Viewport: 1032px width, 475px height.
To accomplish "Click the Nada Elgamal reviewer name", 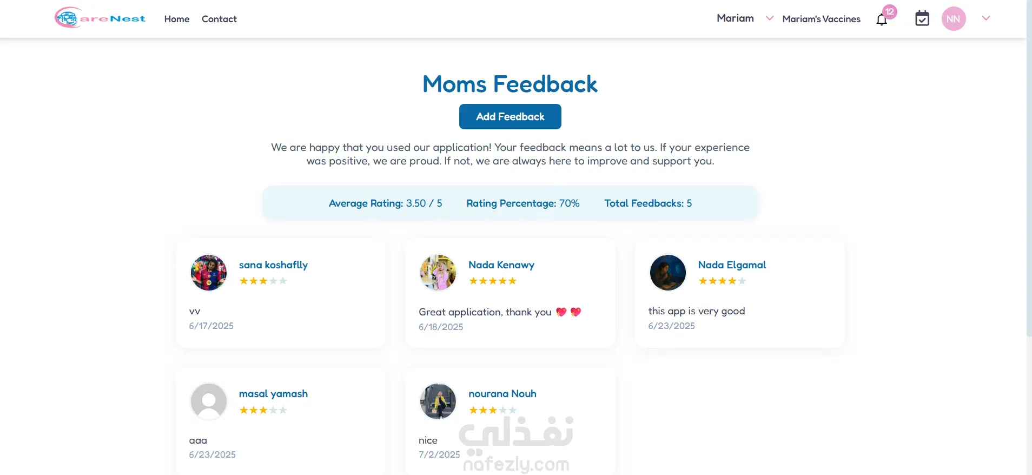I will coord(732,265).
